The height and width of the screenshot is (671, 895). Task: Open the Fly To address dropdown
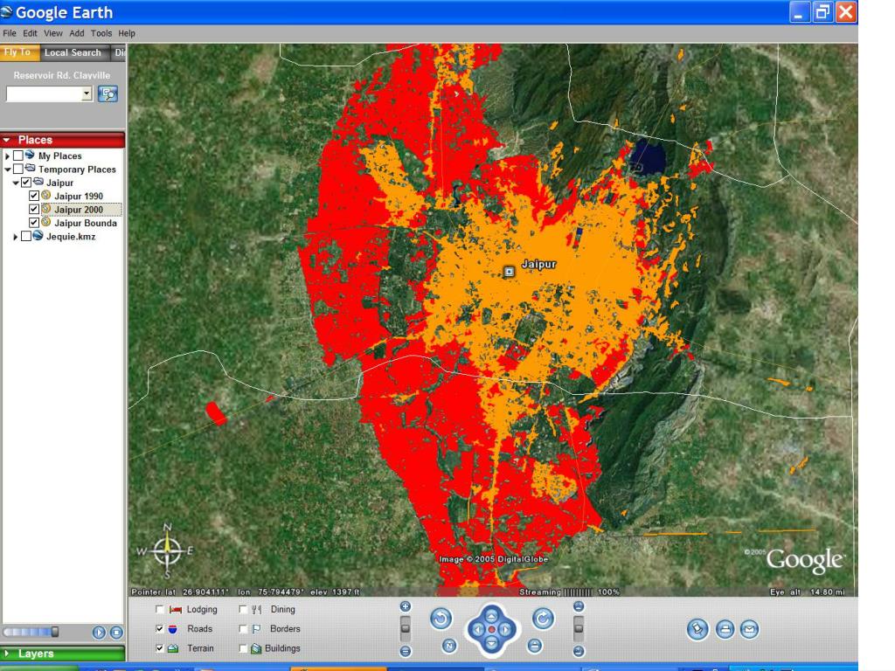click(x=87, y=93)
